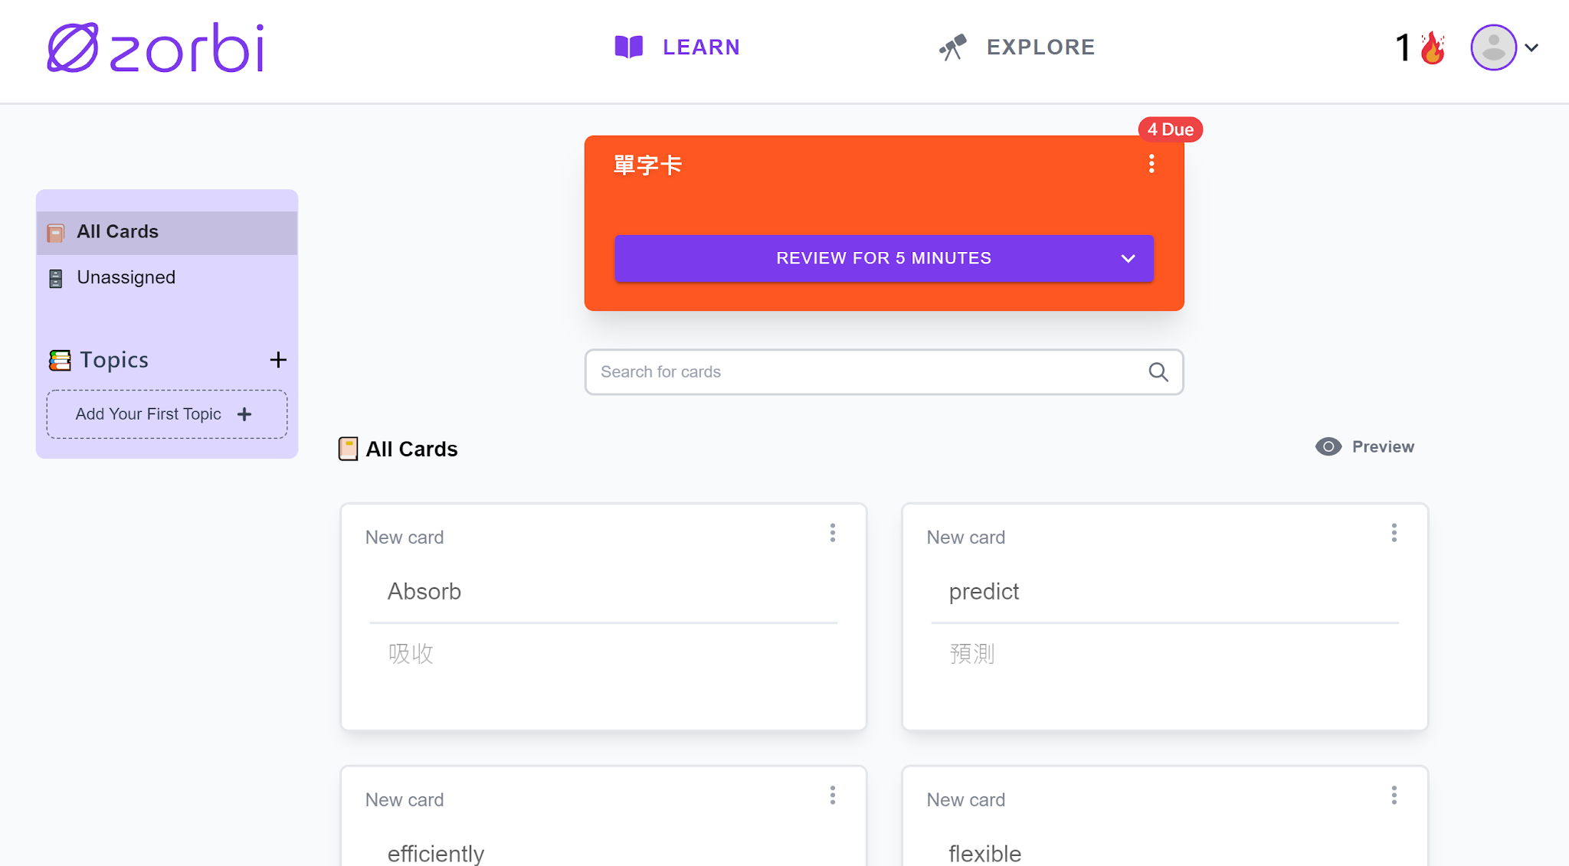The width and height of the screenshot is (1569, 866).
Task: Open the account dropdown arrow
Action: (x=1532, y=47)
